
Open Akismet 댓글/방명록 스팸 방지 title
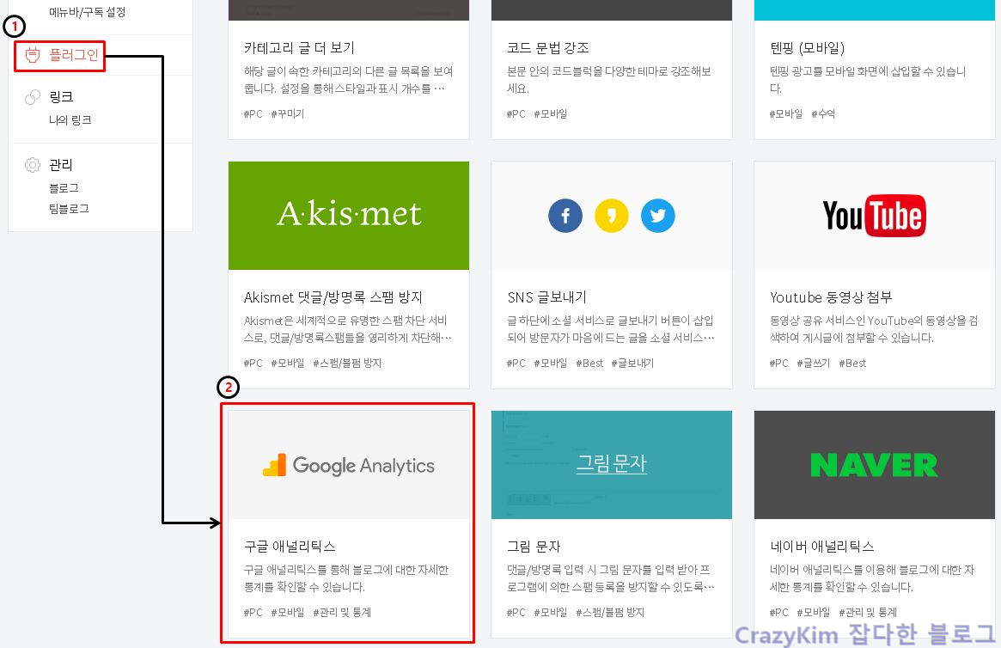click(x=333, y=297)
